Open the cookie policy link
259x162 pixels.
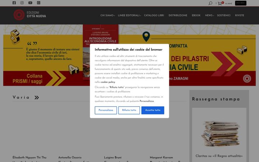[108, 82]
